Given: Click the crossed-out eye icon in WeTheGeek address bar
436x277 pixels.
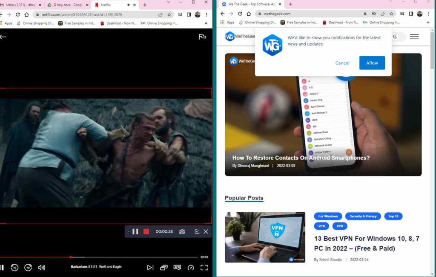Looking at the screenshot, I should (x=374, y=14).
